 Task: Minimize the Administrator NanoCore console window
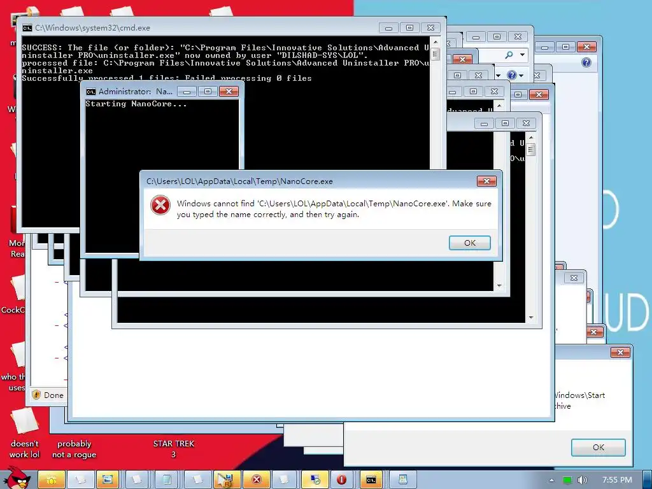[187, 92]
